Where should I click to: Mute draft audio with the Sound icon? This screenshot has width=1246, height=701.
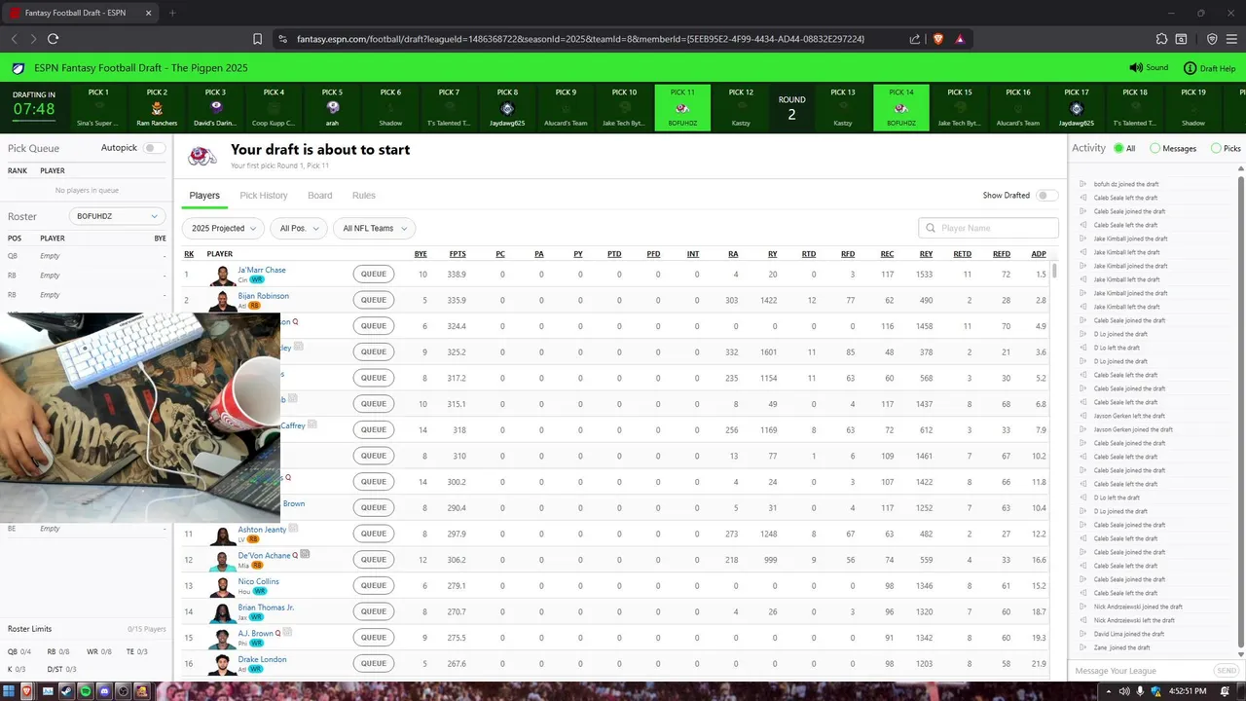pos(1135,68)
